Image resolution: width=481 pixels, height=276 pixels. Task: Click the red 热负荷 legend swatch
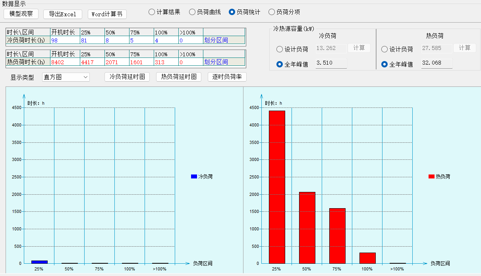point(431,176)
